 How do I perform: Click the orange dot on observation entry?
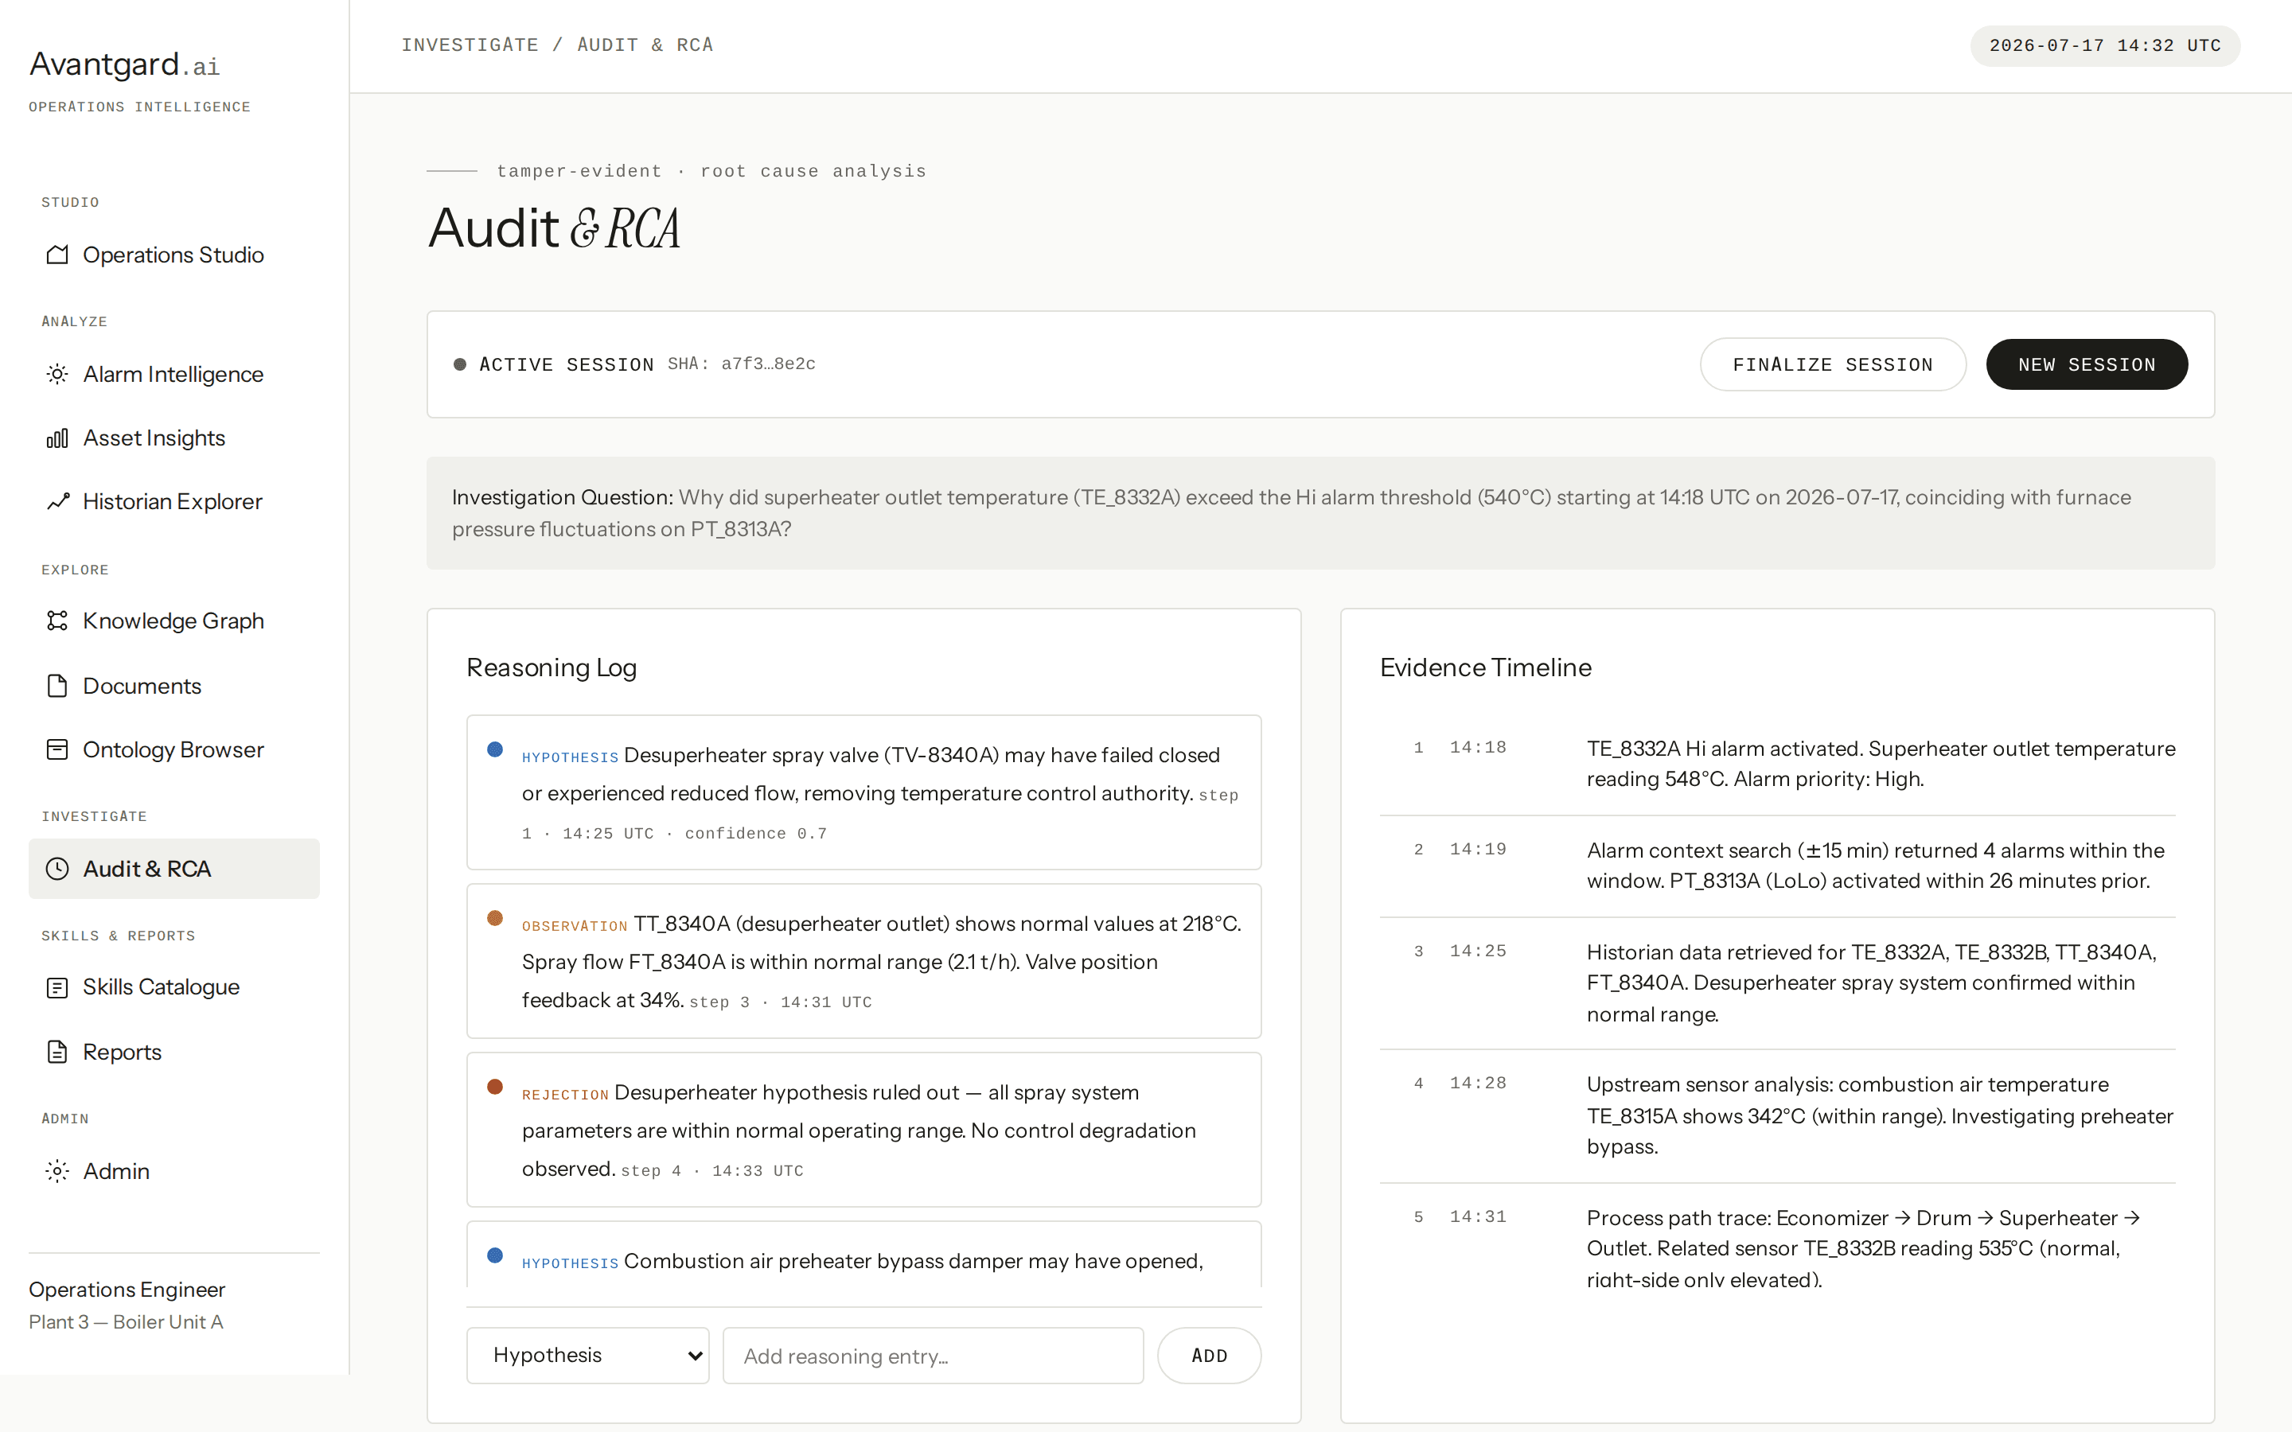pos(494,918)
